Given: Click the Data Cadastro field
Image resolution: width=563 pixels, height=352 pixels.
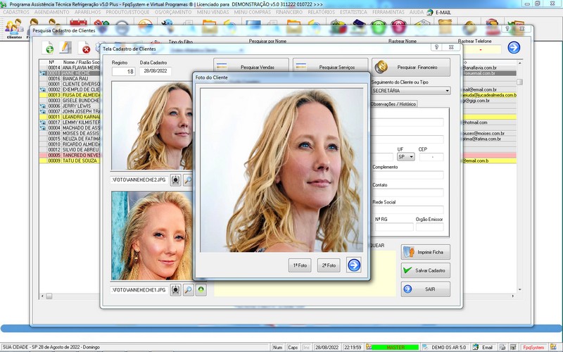Looking at the screenshot, I should pyautogui.click(x=155, y=71).
